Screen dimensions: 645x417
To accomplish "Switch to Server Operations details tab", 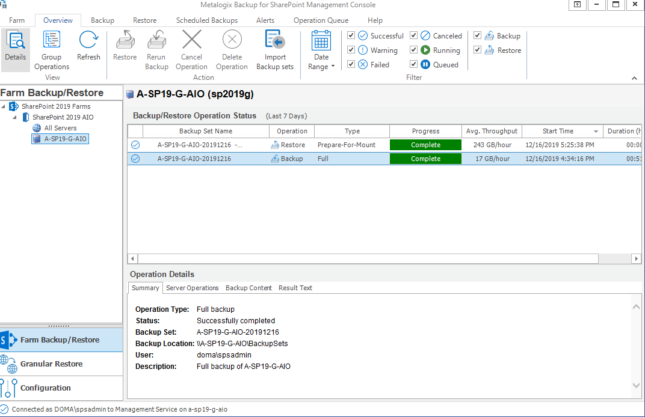I will 192,288.
